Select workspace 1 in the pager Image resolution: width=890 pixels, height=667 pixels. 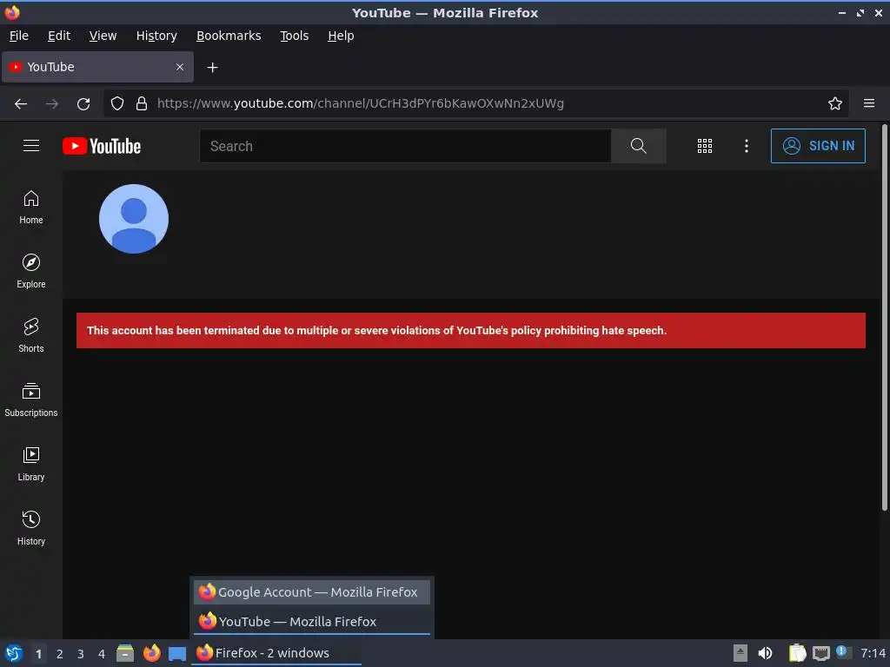point(38,654)
